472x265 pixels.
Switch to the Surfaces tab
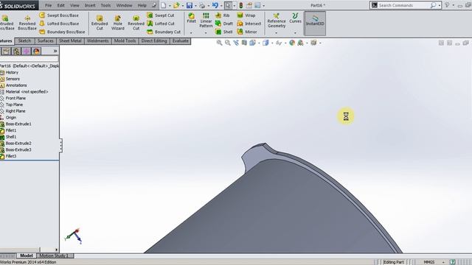point(46,41)
